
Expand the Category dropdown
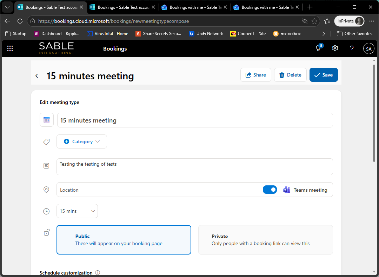point(82,141)
